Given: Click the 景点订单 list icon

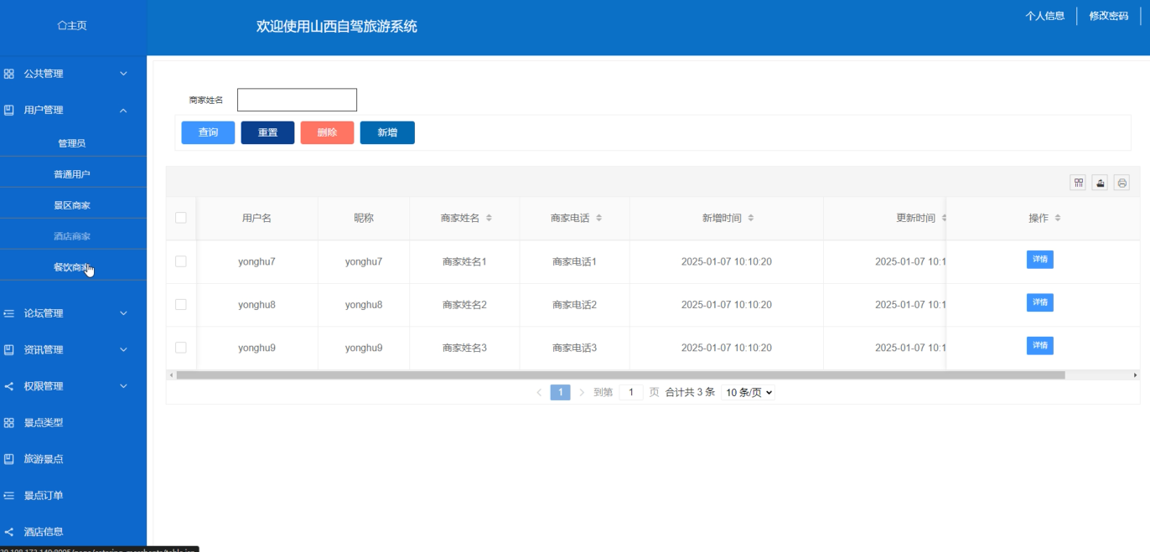Looking at the screenshot, I should [x=9, y=495].
